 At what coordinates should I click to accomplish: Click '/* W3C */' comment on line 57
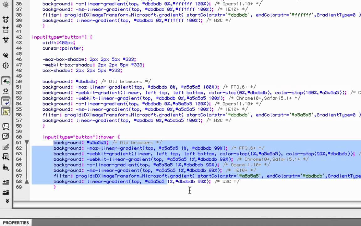coord(218,121)
